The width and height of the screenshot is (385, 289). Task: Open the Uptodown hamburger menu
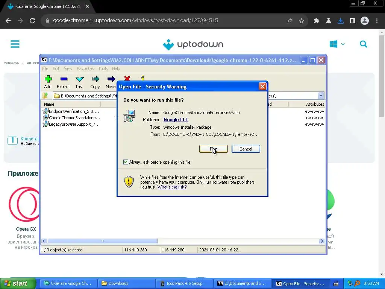click(x=15, y=44)
